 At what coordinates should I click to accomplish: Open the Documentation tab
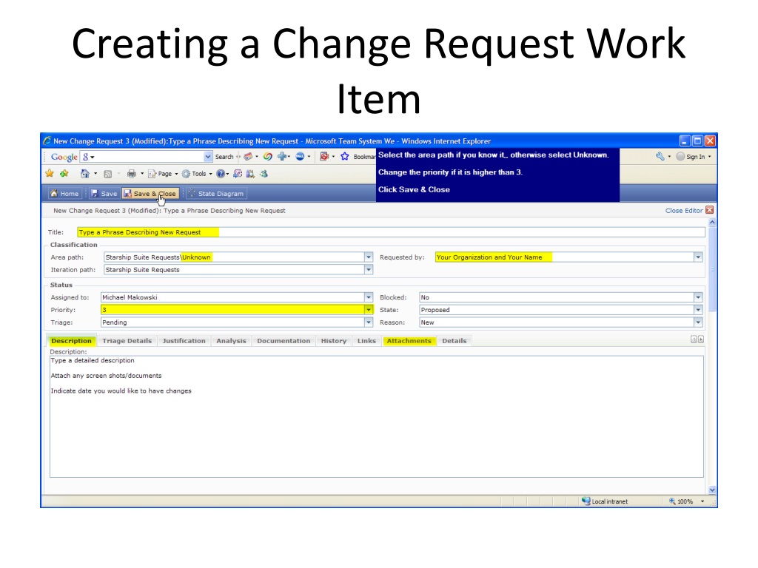(x=284, y=341)
